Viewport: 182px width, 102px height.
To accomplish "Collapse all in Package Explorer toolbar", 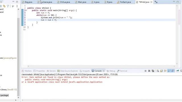I will click(1, 6).
